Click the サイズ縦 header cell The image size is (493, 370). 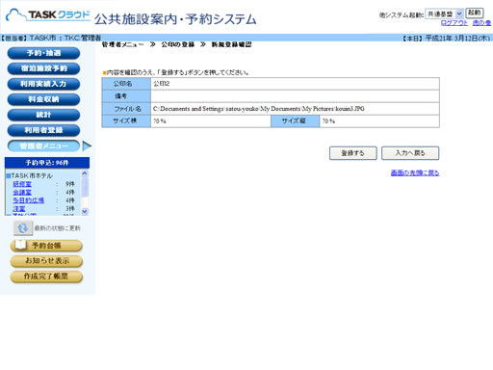point(296,121)
